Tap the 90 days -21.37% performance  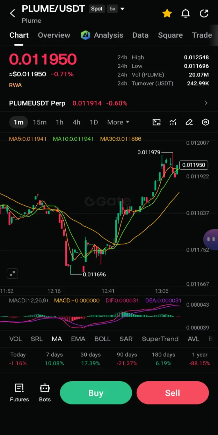tap(127, 359)
